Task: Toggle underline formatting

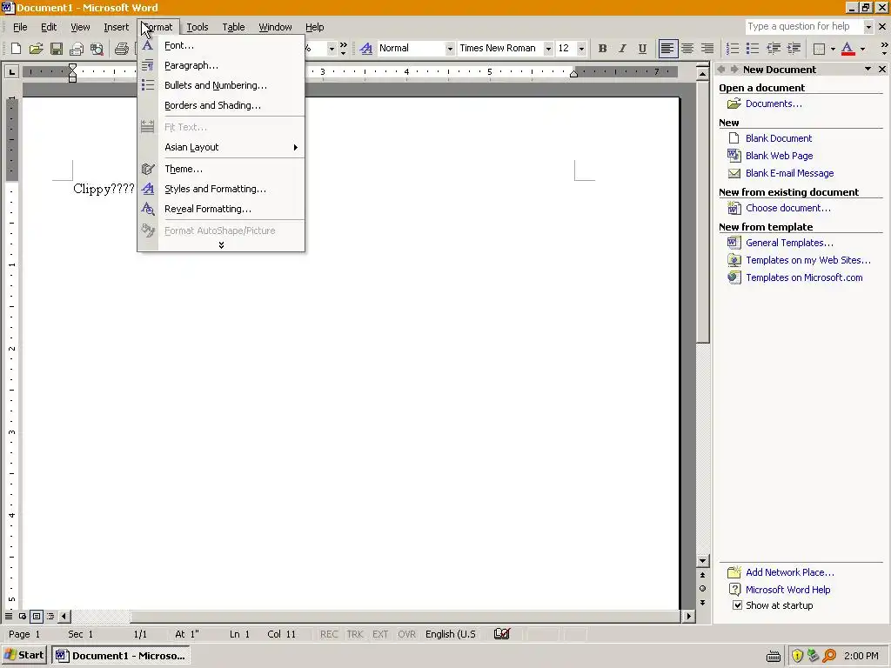Action: (642, 49)
